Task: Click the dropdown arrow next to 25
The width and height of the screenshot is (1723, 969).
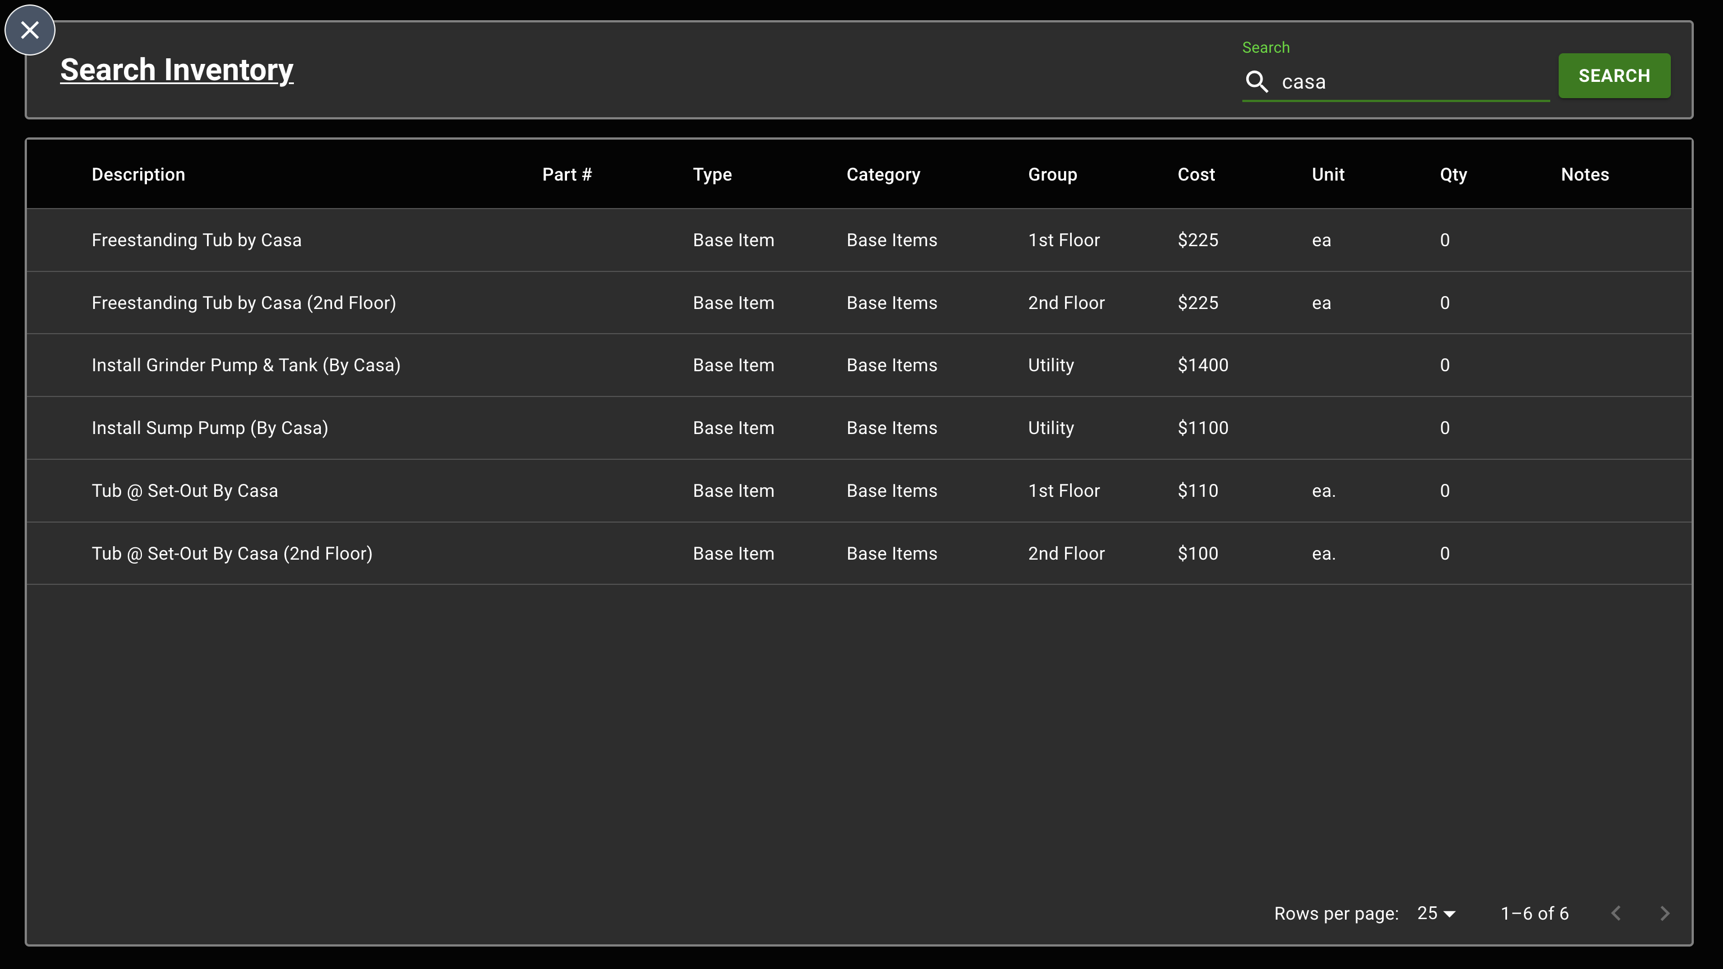Action: [1449, 913]
